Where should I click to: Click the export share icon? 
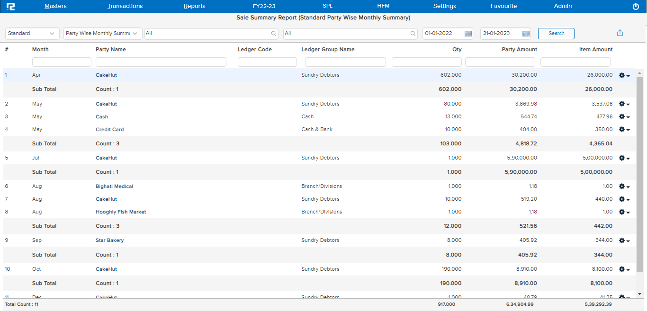(620, 33)
